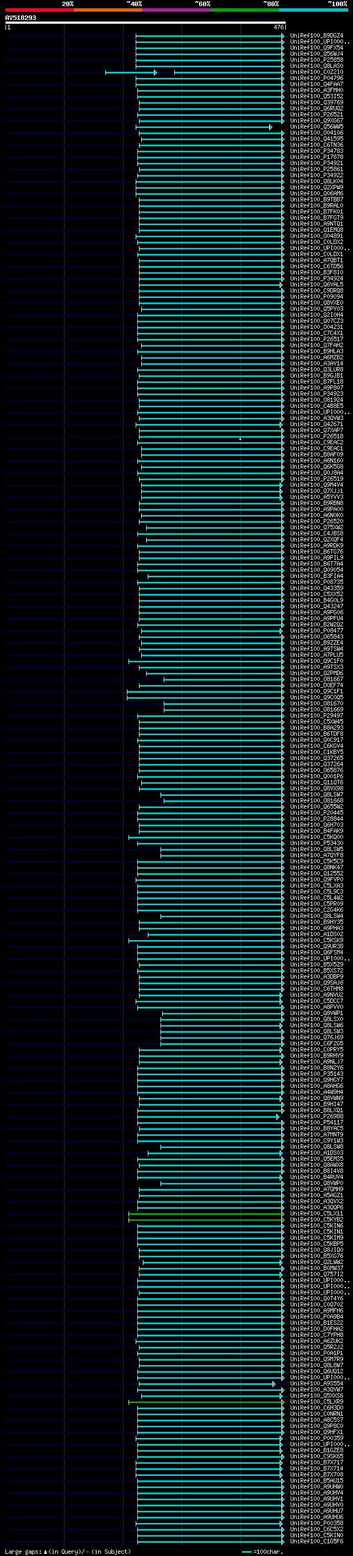Click the cyan ~100% identity legend segment

pos(313,10)
